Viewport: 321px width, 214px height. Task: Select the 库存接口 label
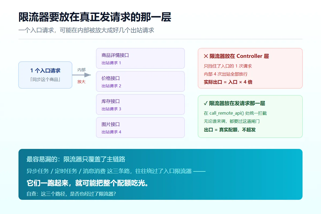click(x=111, y=101)
